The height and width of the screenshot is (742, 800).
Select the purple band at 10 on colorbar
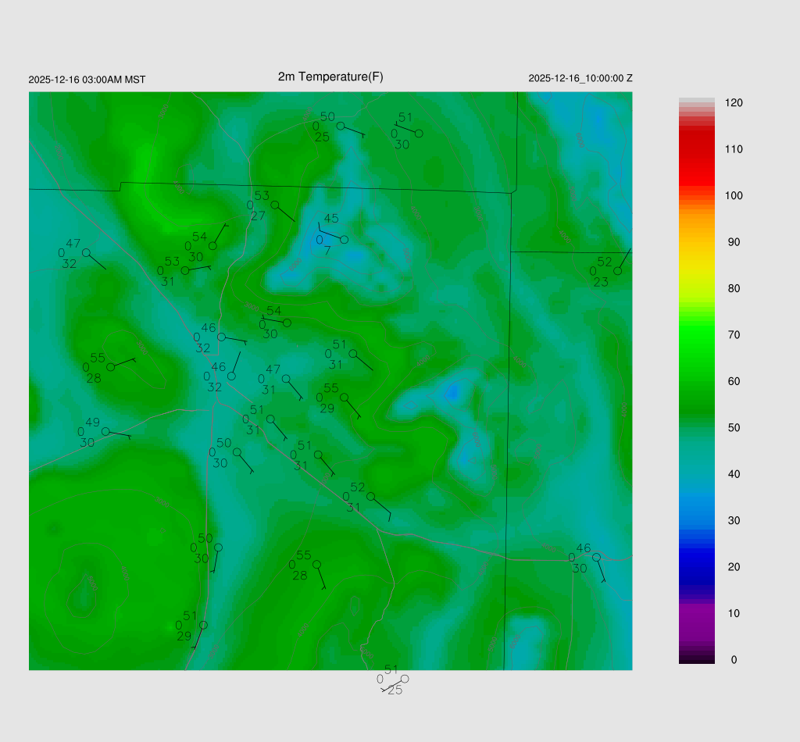tap(697, 613)
